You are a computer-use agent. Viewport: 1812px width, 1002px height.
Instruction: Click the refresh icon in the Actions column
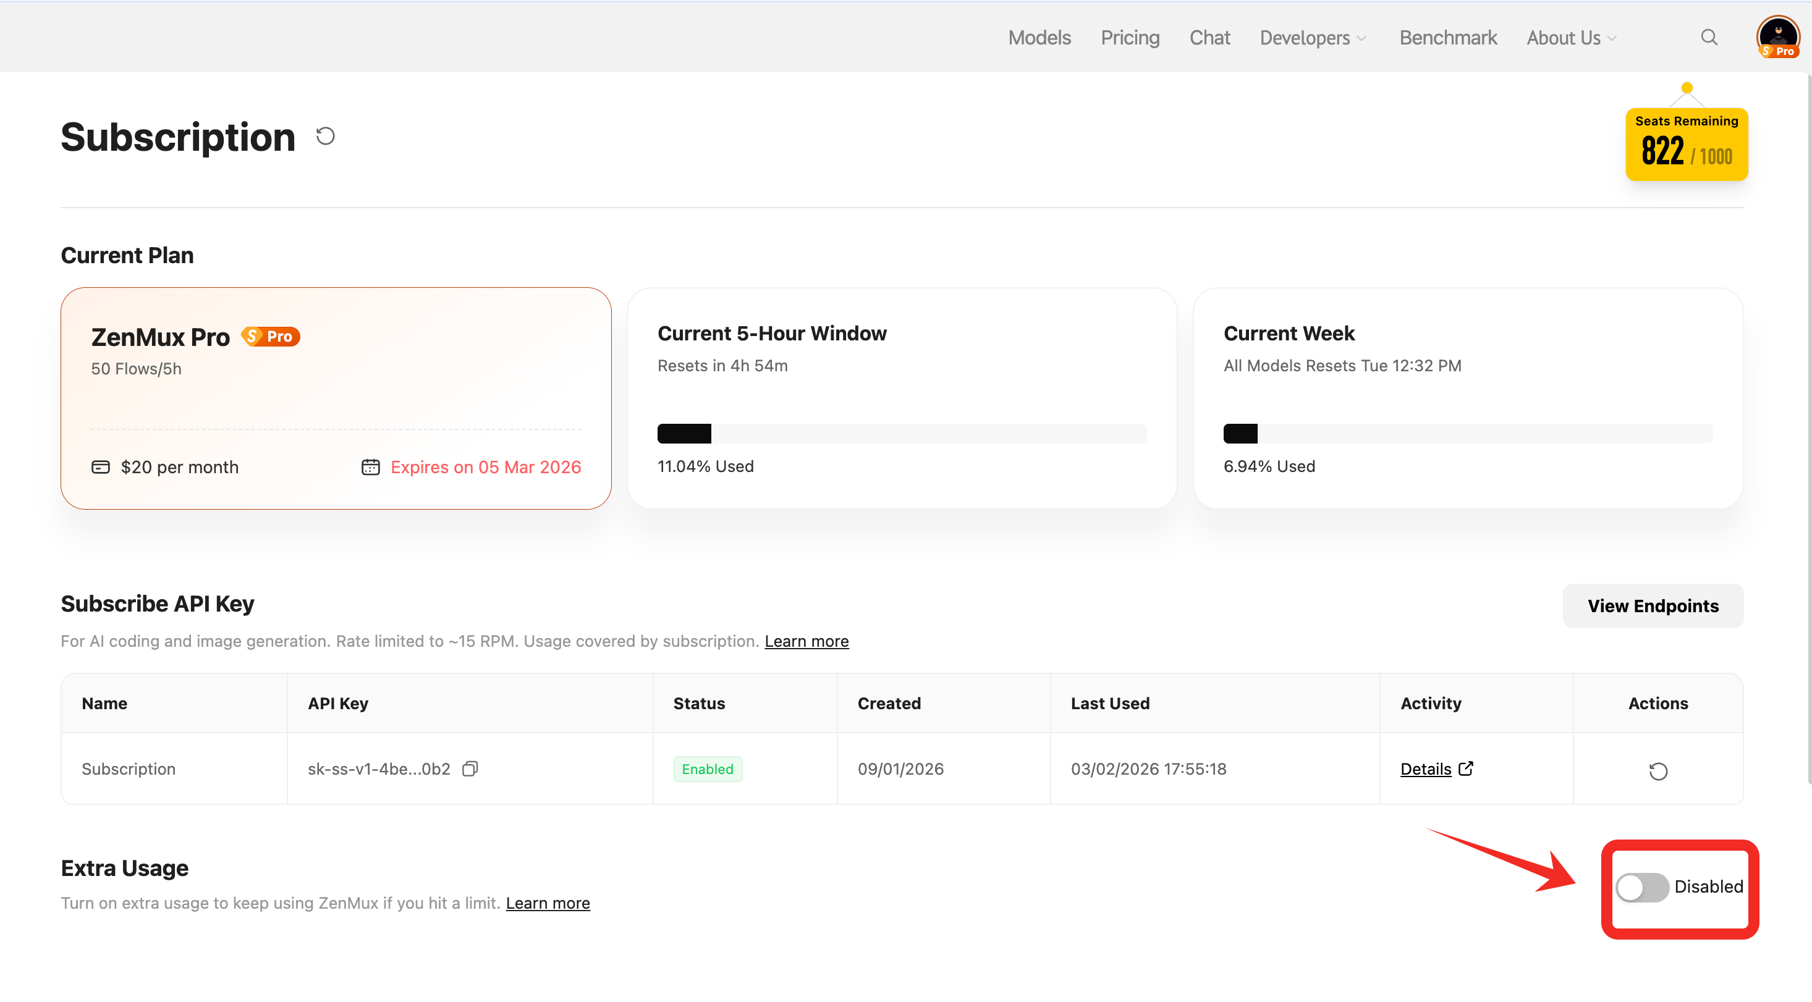[1658, 771]
